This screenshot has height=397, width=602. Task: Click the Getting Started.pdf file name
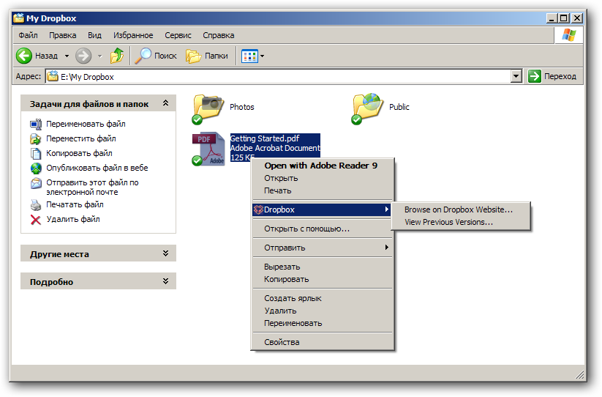click(265, 138)
